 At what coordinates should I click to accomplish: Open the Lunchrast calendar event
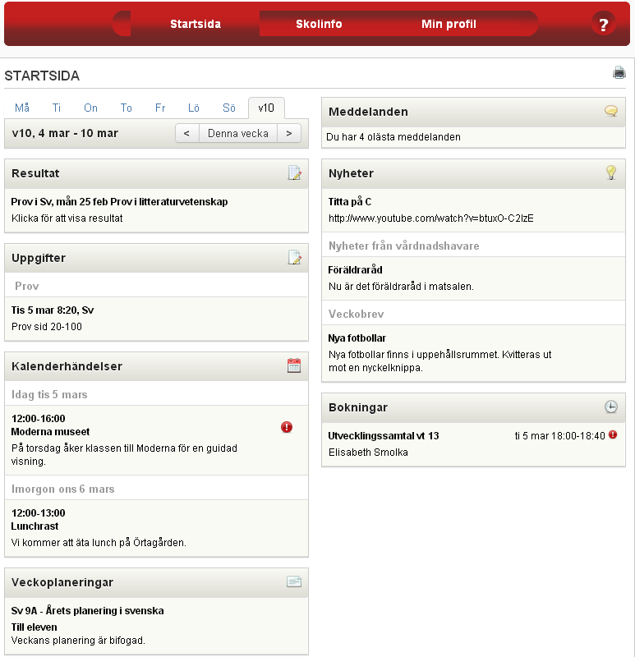(35, 526)
